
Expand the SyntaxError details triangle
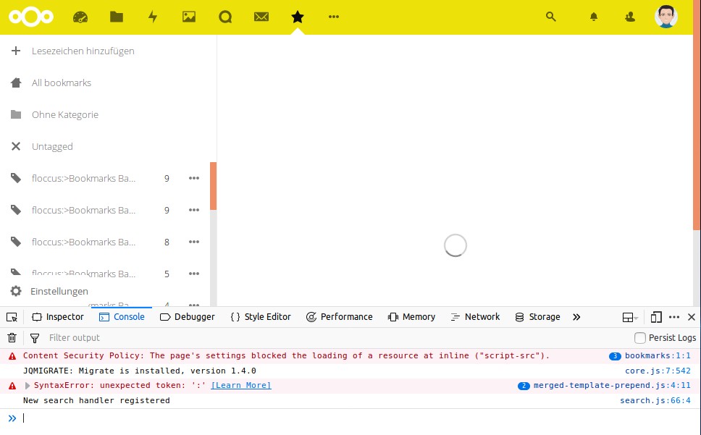[28, 385]
